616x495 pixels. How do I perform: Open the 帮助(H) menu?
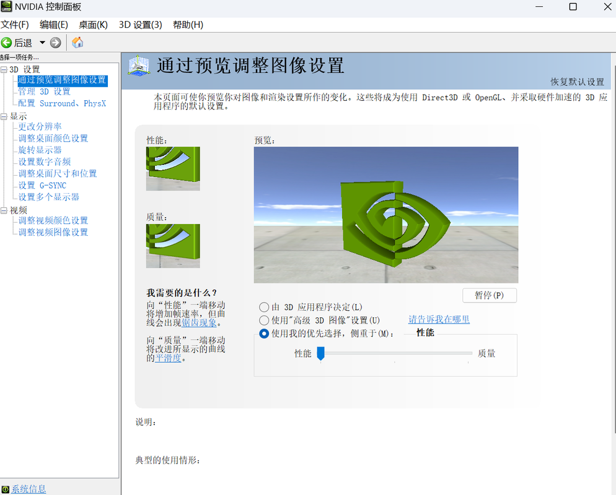click(188, 25)
